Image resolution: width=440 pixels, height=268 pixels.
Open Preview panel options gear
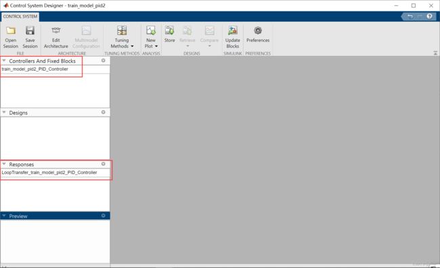[x=104, y=216]
